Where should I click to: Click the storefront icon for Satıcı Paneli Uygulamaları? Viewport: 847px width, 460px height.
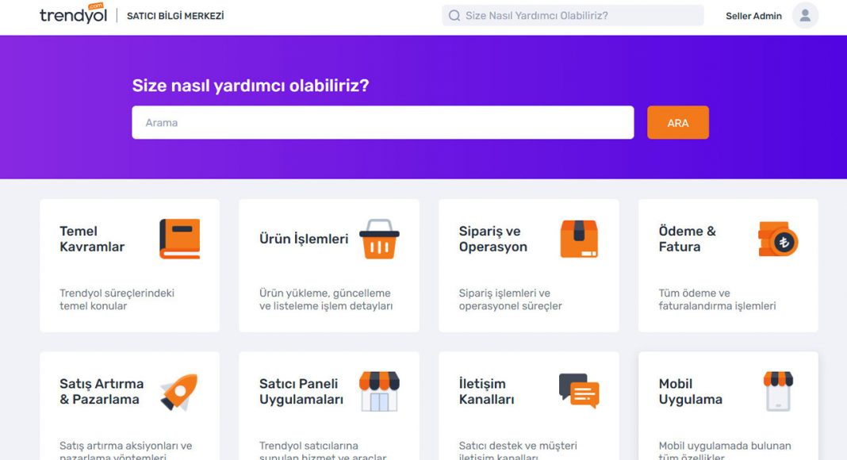point(379,392)
